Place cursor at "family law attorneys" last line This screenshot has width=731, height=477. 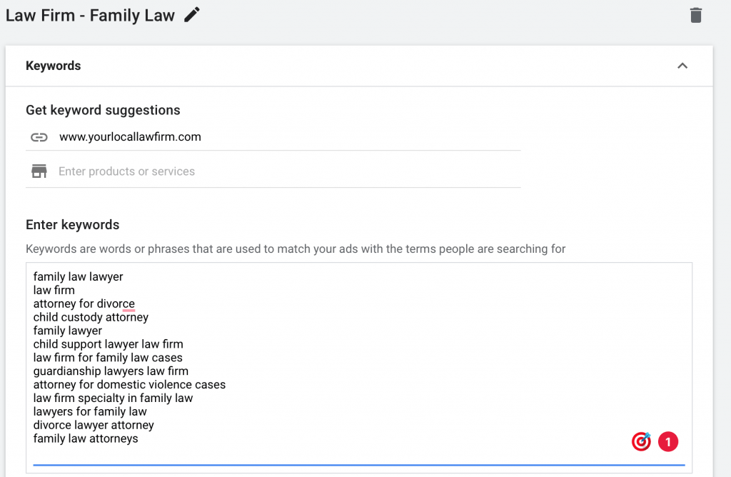(86, 438)
